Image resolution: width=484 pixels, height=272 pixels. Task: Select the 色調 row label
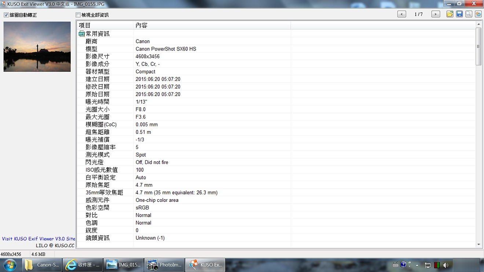point(92,223)
